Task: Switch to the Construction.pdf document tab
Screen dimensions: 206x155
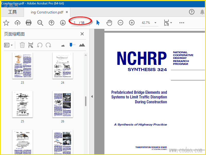Action: pos(47,12)
